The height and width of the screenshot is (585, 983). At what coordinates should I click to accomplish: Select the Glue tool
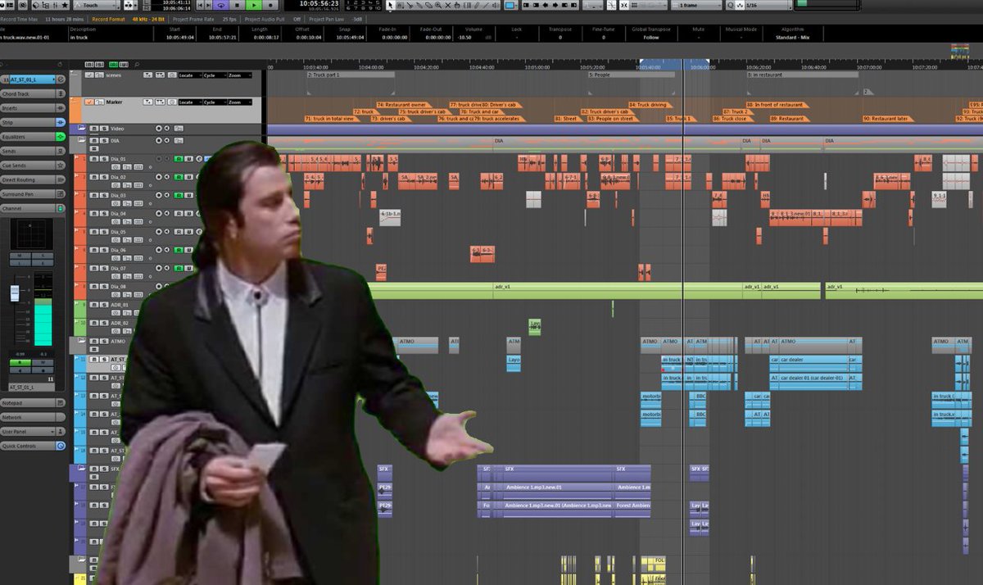pyautogui.click(x=419, y=5)
